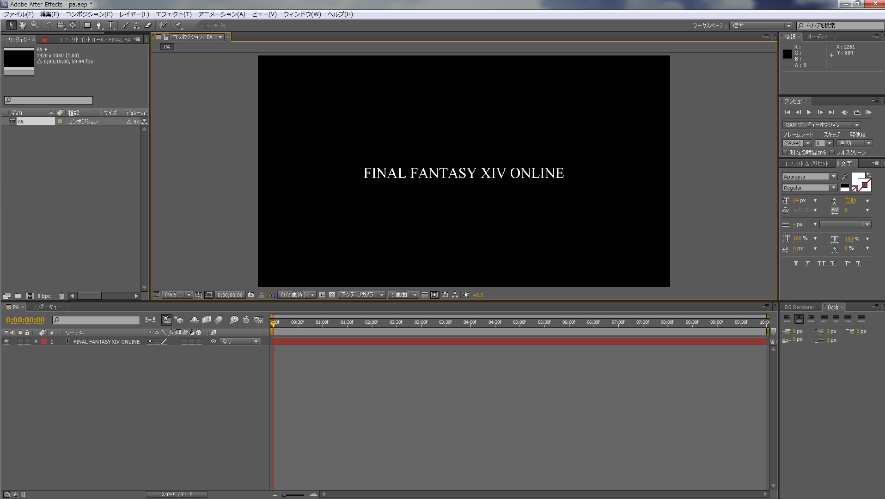Open the RAM プレビューオプション dropdown
The width and height of the screenshot is (885, 499).
[822, 125]
